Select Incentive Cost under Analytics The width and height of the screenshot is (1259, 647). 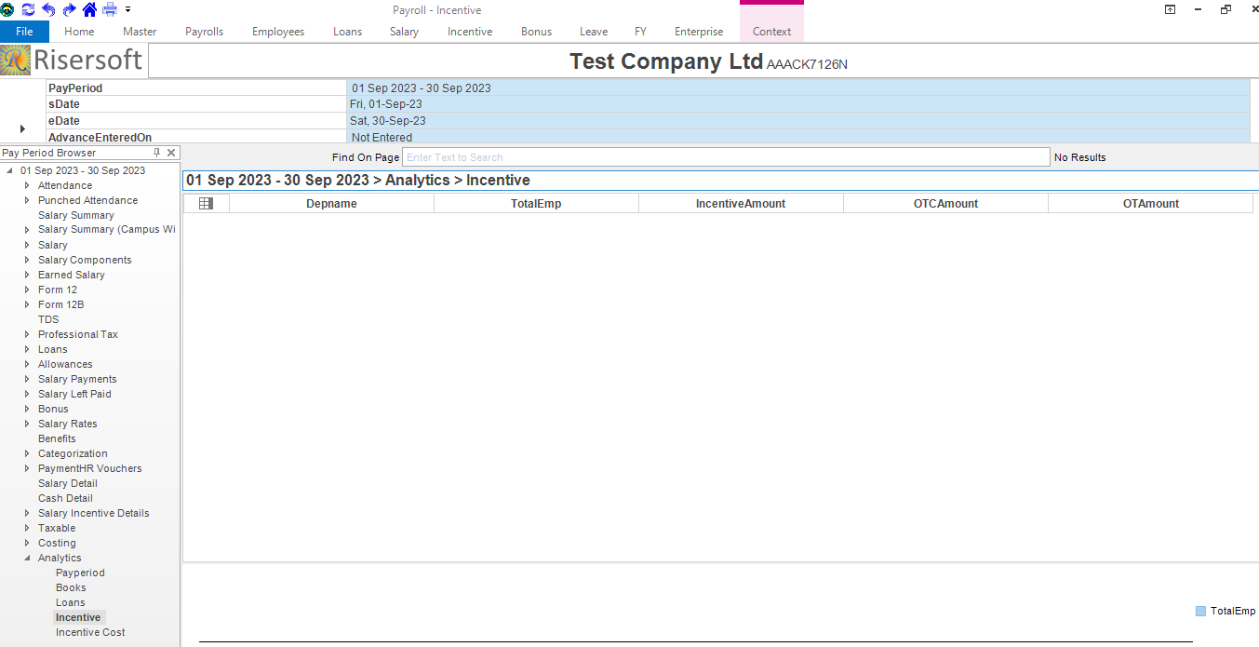click(90, 633)
